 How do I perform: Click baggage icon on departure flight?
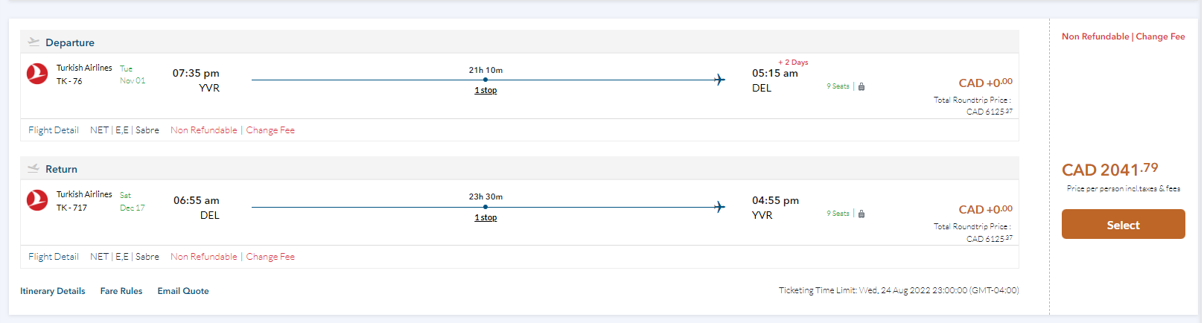861,87
